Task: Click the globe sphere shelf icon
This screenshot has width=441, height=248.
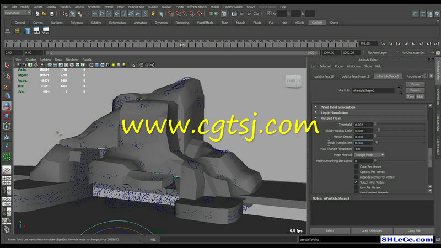Action: tap(18, 31)
